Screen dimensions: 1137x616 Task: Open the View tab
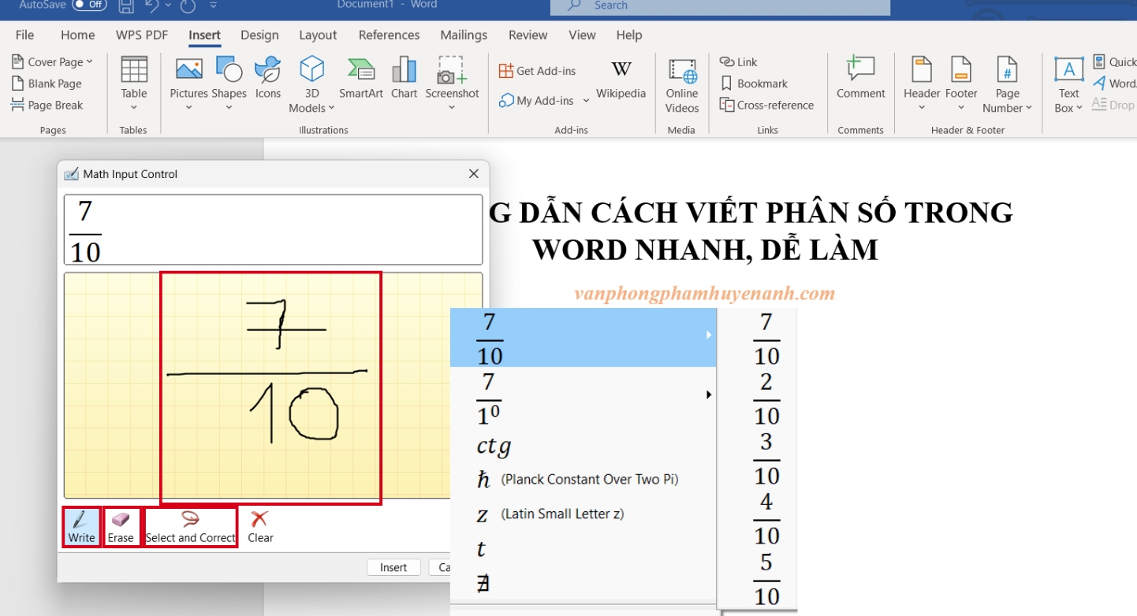[x=582, y=35]
